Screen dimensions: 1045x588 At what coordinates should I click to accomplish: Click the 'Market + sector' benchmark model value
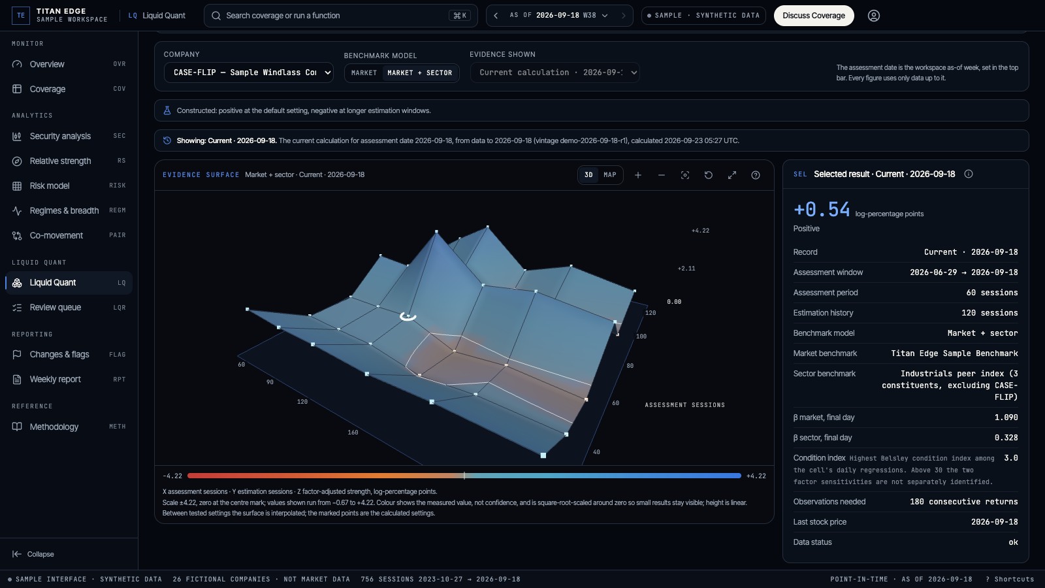point(982,333)
